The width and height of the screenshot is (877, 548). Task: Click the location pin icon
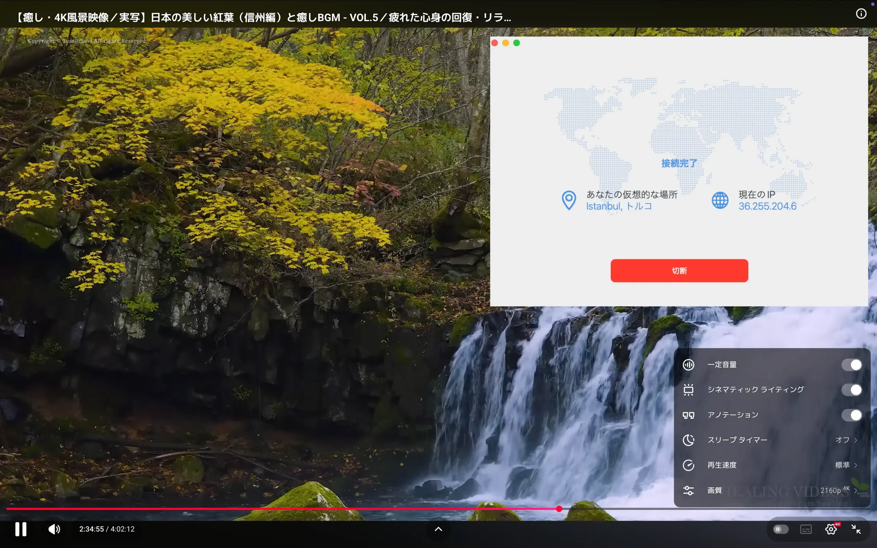569,200
